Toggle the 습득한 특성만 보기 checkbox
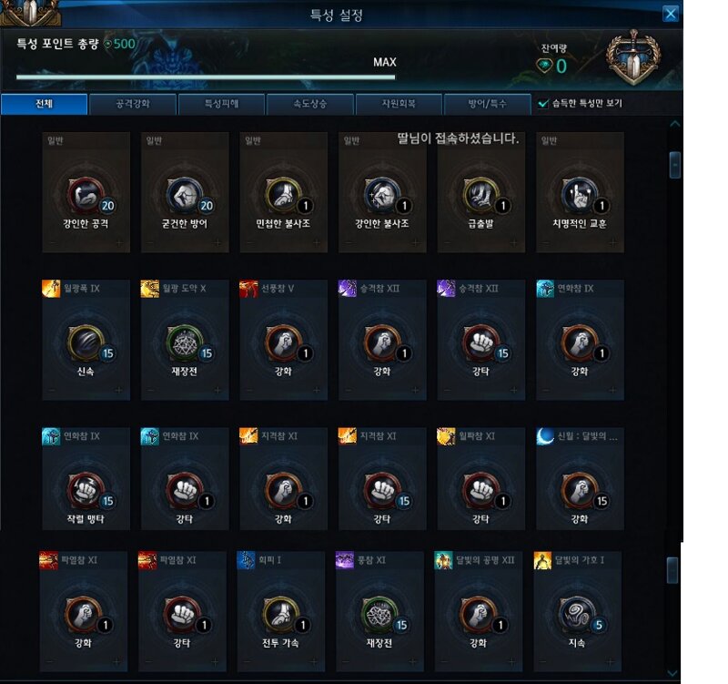The height and width of the screenshot is (684, 728). (x=542, y=104)
